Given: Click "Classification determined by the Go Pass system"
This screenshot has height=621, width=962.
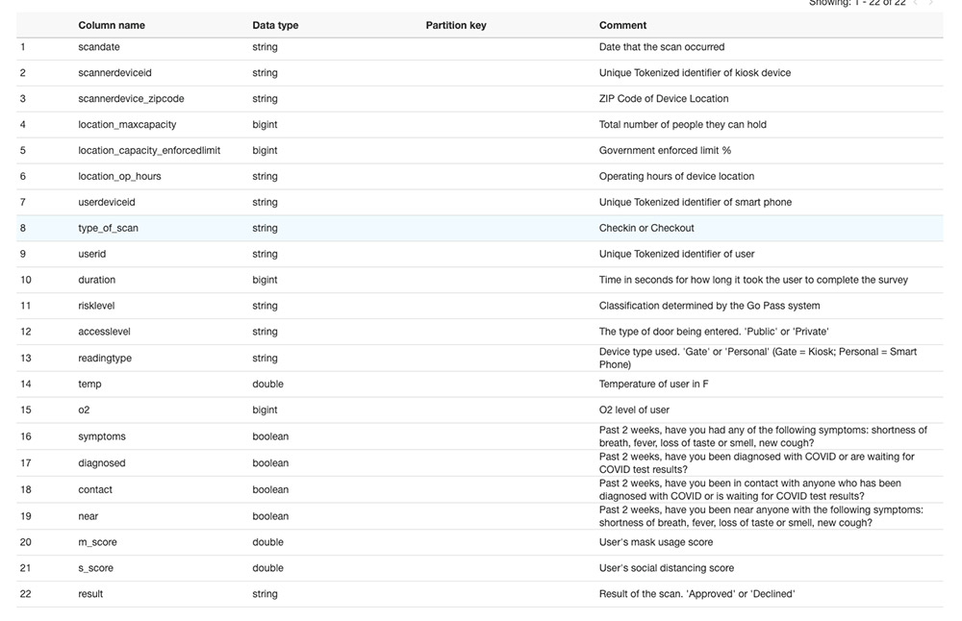Looking at the screenshot, I should click(x=710, y=306).
